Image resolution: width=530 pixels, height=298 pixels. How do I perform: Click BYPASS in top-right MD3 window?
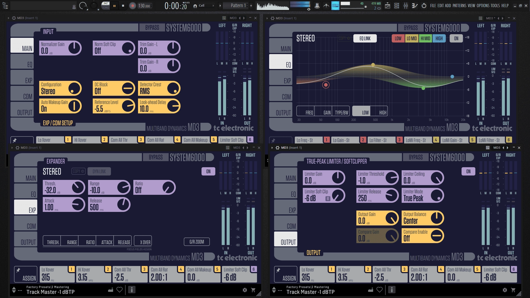(x=410, y=28)
